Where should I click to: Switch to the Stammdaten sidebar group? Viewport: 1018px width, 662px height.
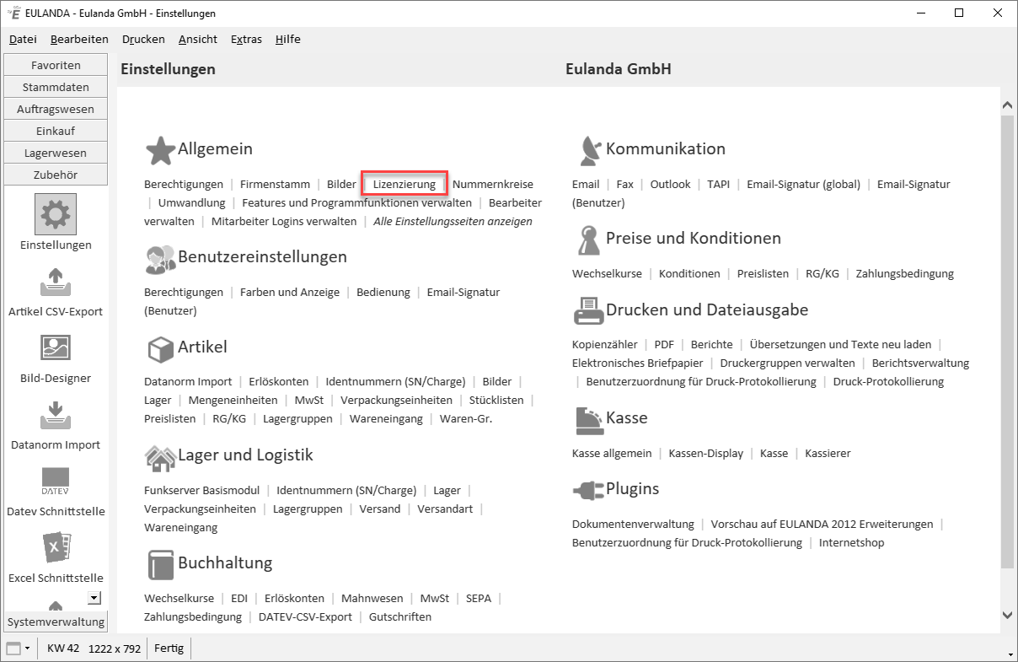click(x=56, y=87)
